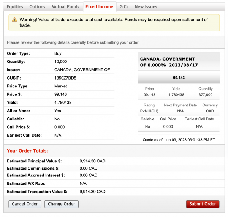Viewport: 228px width, 217px height.
Task: Click the Change Order button
Action: click(x=62, y=204)
